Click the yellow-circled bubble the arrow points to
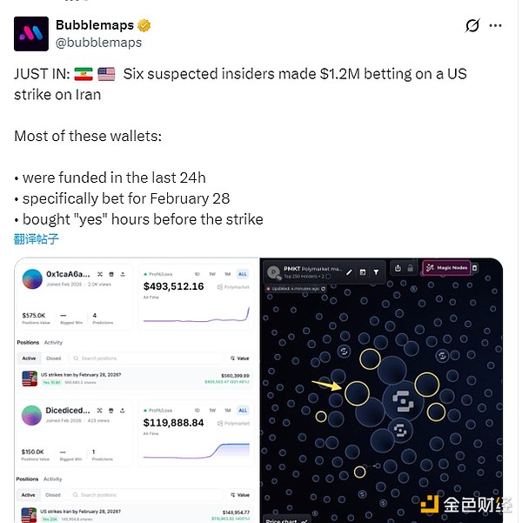Screen dimensions: 522x523 click(357, 393)
